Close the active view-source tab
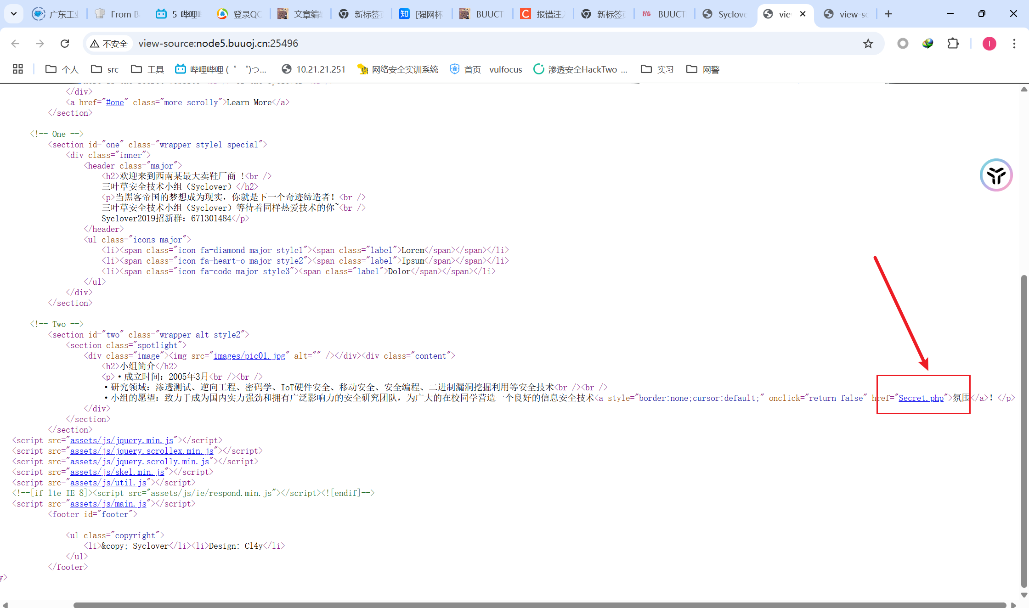The width and height of the screenshot is (1029, 608). coord(803,14)
